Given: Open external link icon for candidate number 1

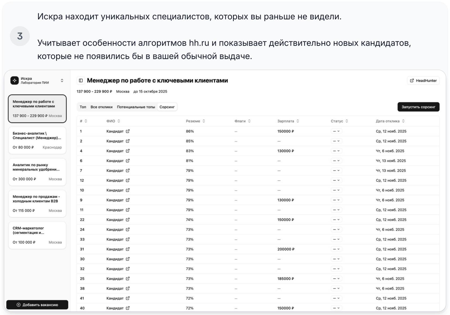Looking at the screenshot, I should click(x=128, y=131).
